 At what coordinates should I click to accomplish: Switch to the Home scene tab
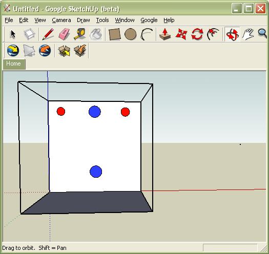point(14,64)
